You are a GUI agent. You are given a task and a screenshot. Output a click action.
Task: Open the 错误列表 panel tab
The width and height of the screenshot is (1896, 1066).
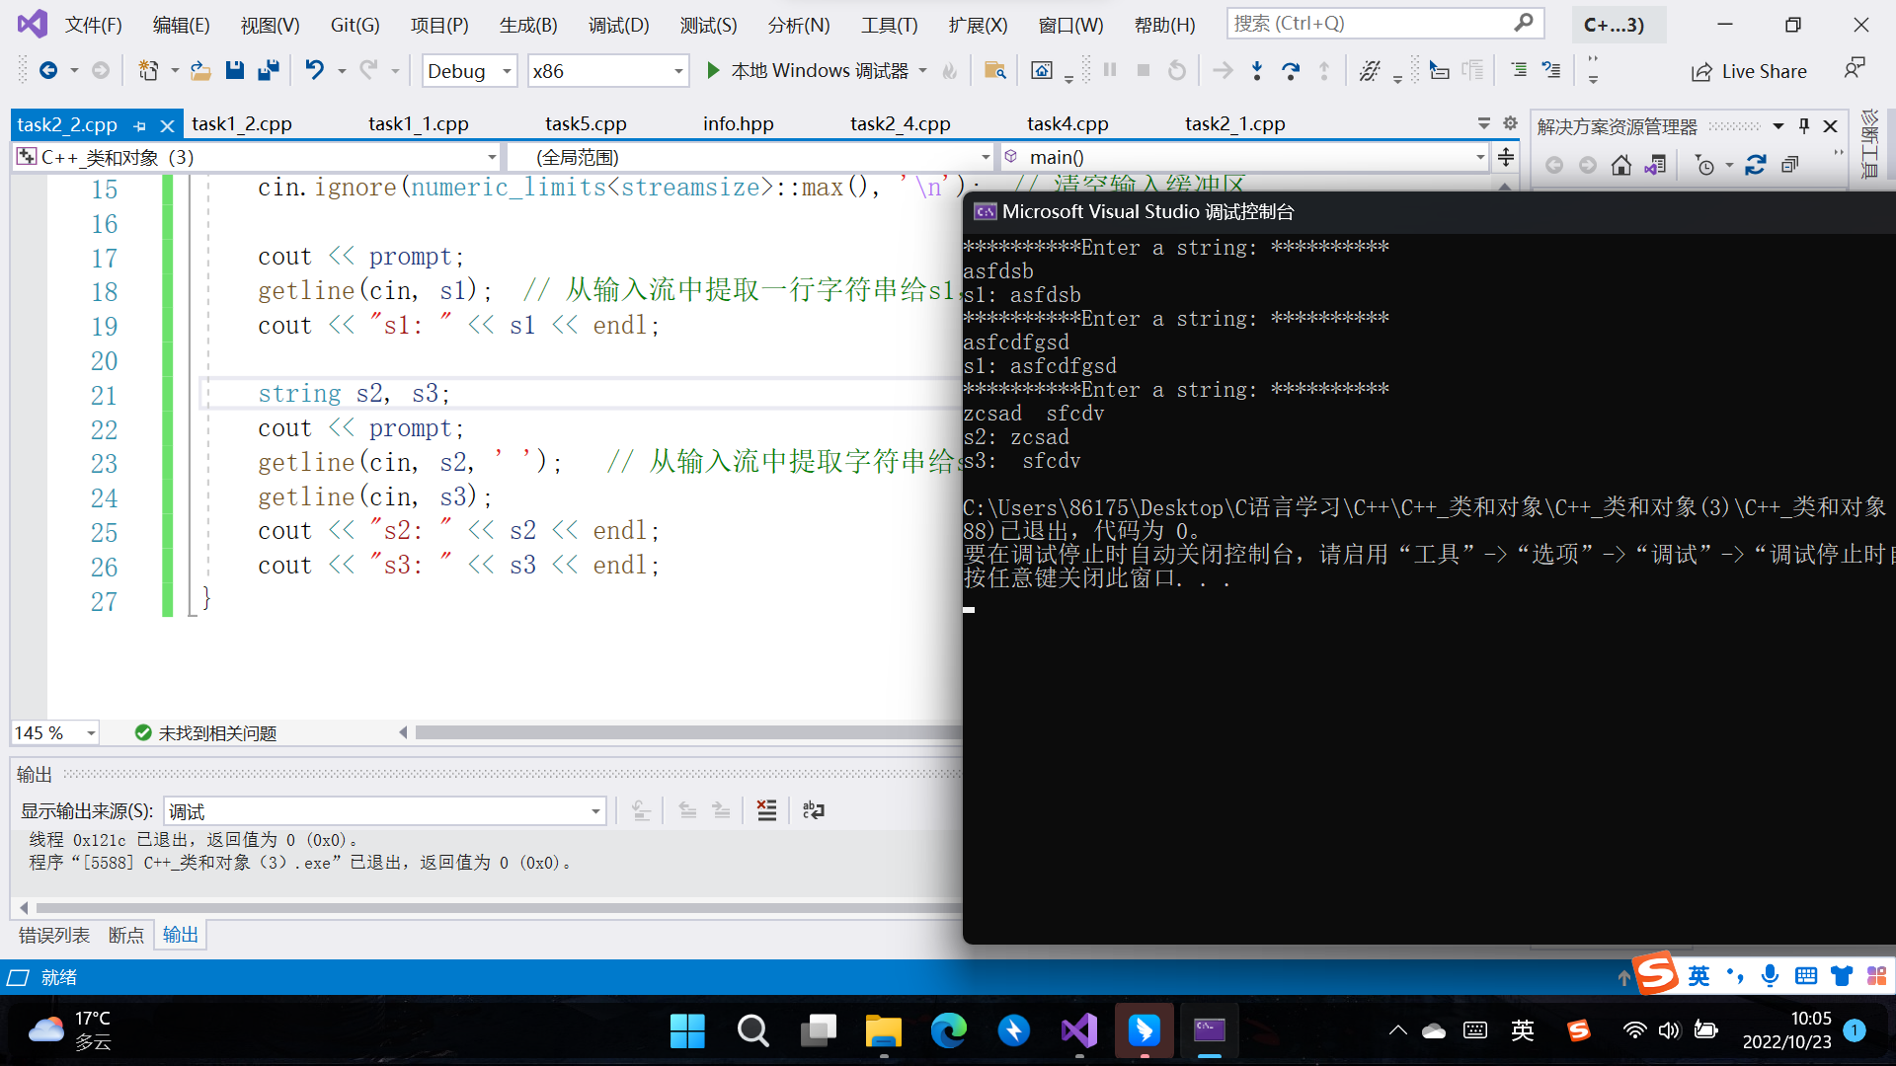point(54,935)
